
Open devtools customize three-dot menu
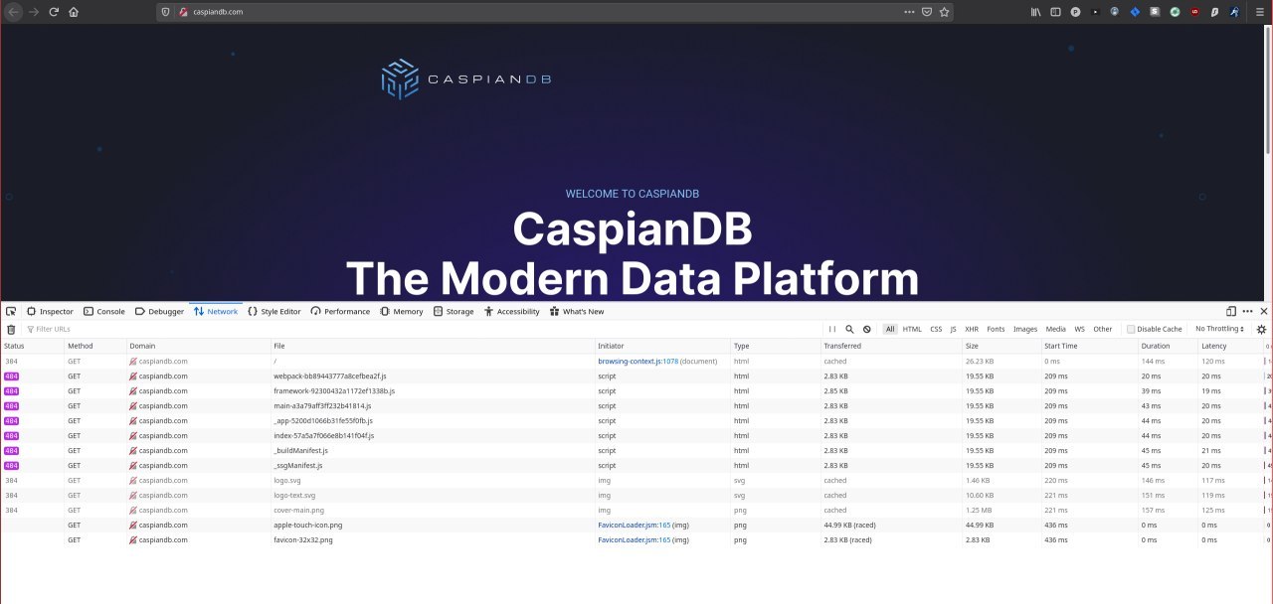pyautogui.click(x=1247, y=311)
